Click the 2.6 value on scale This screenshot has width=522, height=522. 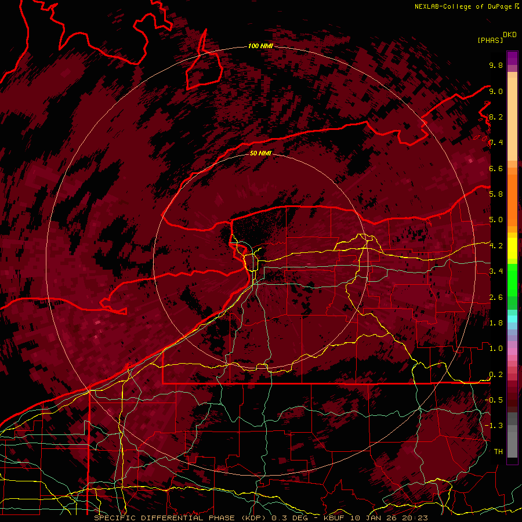(496, 297)
